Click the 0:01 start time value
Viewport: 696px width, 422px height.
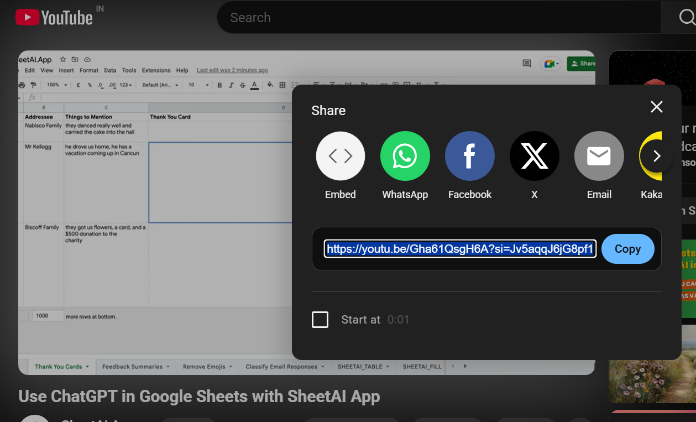[398, 320]
